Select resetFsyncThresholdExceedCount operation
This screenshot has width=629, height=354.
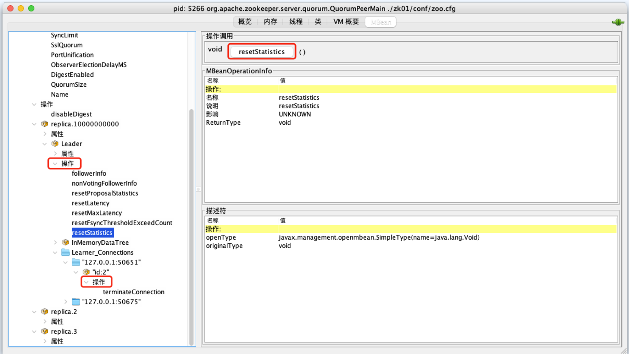(x=122, y=223)
